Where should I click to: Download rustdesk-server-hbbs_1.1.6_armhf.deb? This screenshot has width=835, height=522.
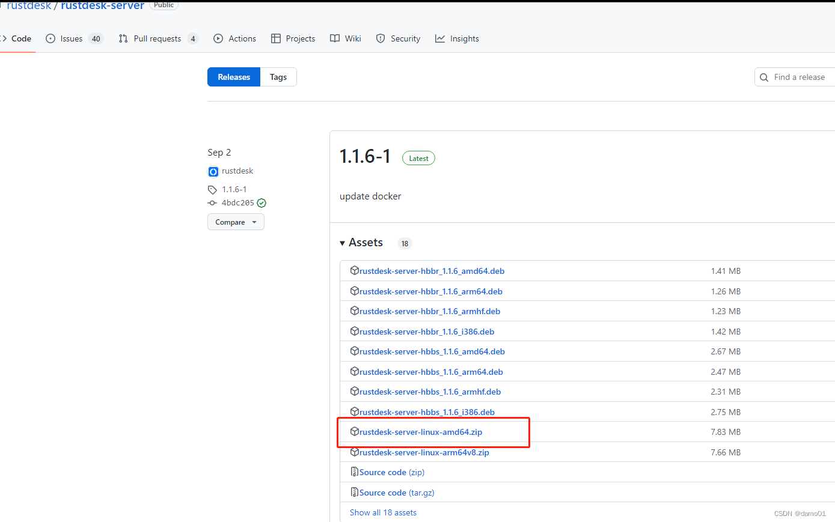click(430, 392)
